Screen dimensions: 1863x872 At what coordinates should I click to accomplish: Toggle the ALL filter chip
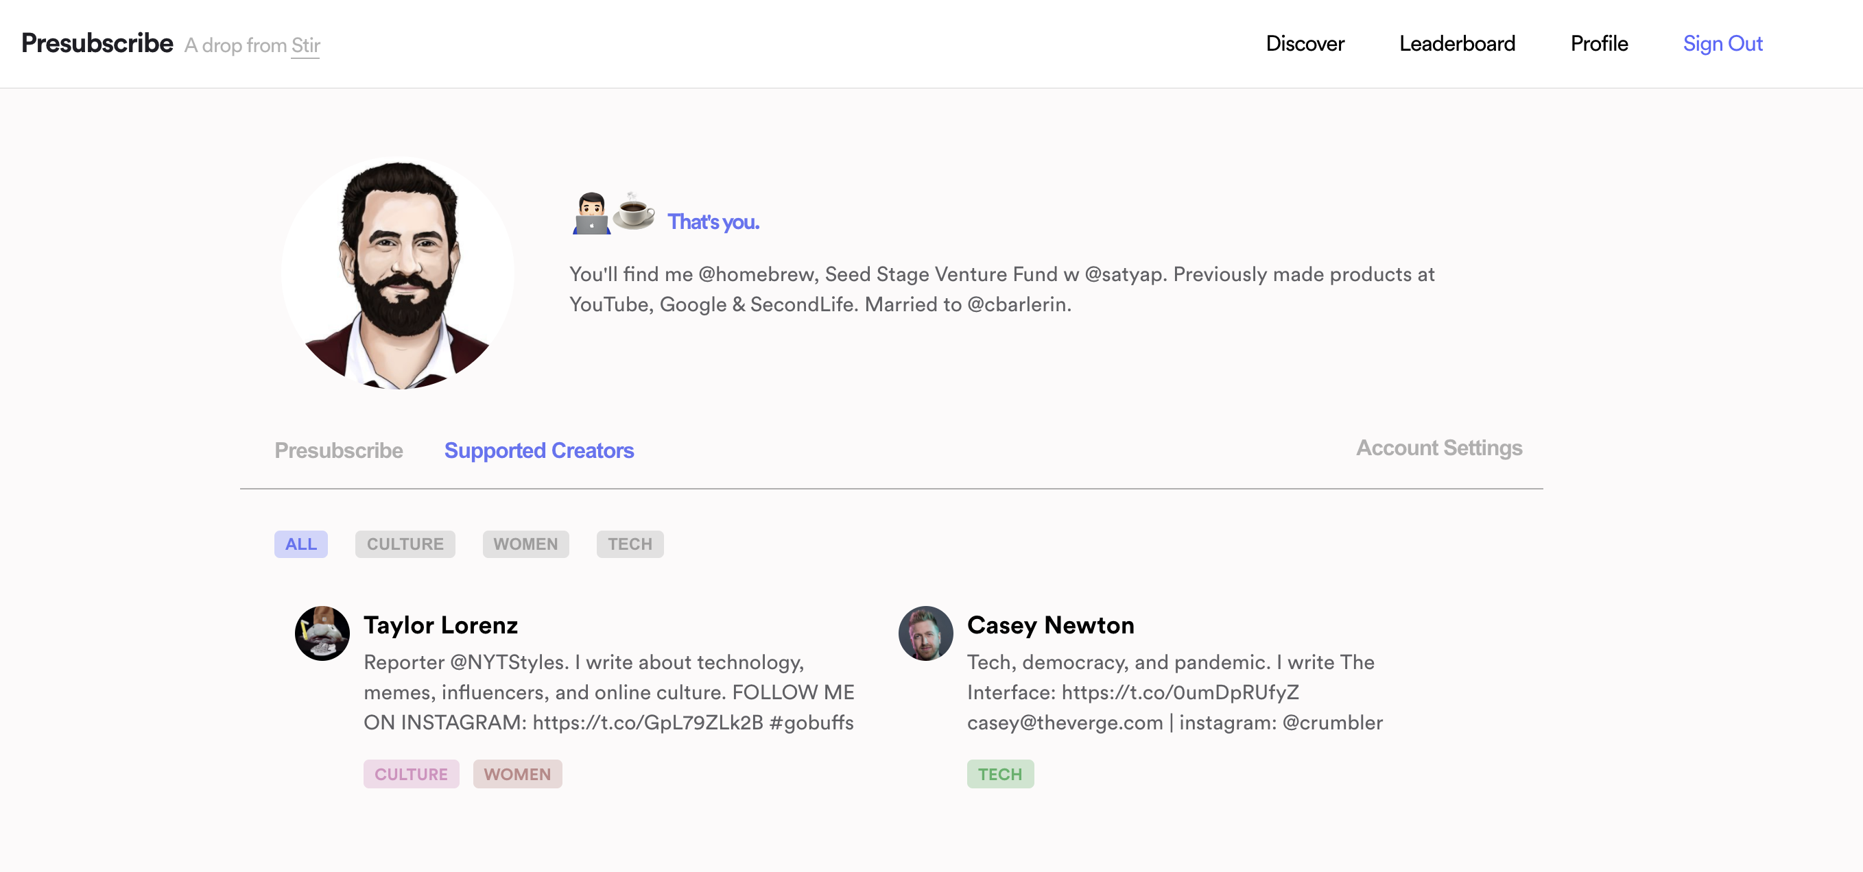[301, 544]
